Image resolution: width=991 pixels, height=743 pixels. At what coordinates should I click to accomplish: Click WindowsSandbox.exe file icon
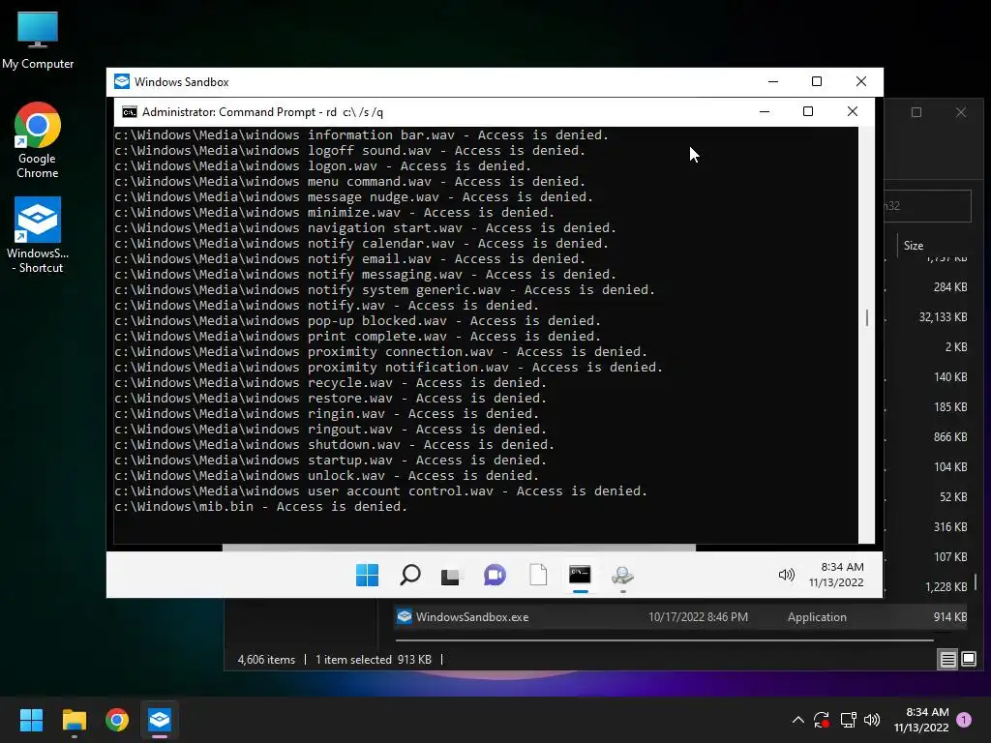(x=405, y=616)
